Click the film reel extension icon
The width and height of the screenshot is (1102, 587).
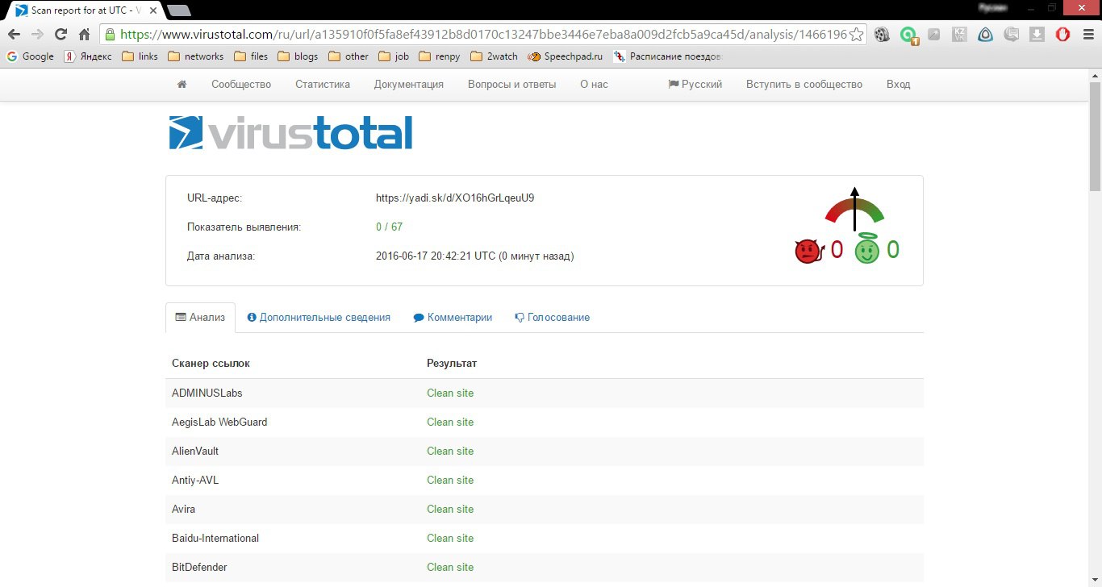pyautogui.click(x=882, y=34)
